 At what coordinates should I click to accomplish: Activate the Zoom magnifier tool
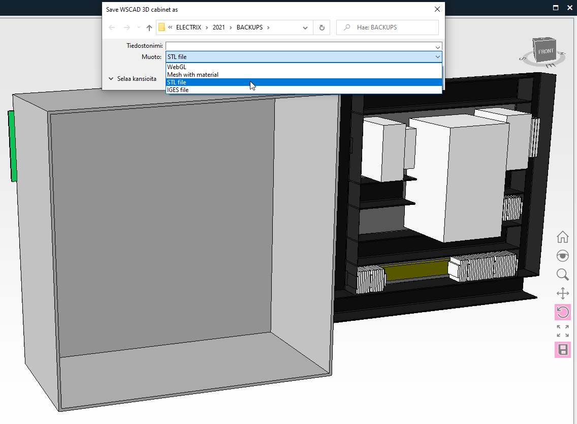click(562, 275)
